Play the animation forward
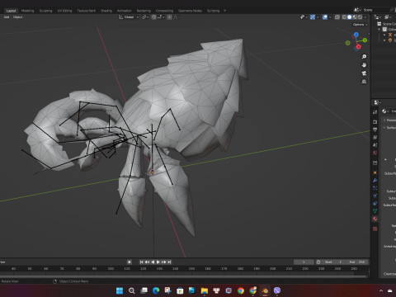Image resolution: width=396 pixels, height=297 pixels. coord(158,262)
